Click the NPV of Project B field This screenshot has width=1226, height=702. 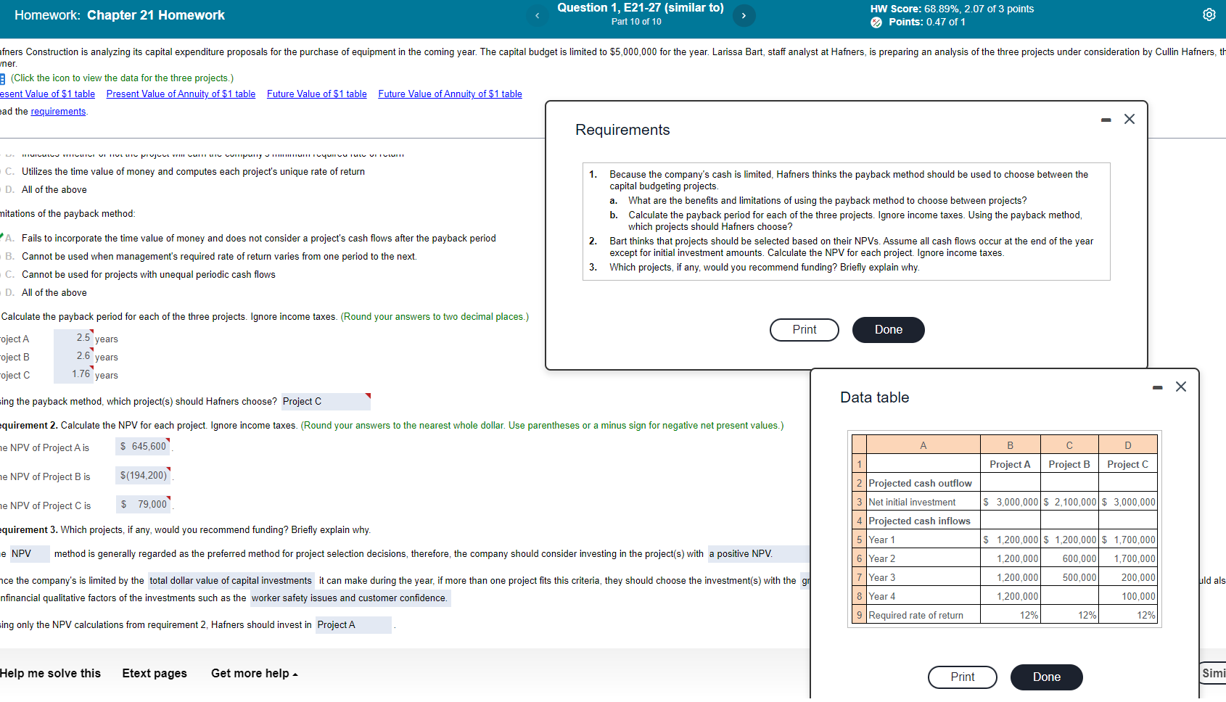click(143, 476)
